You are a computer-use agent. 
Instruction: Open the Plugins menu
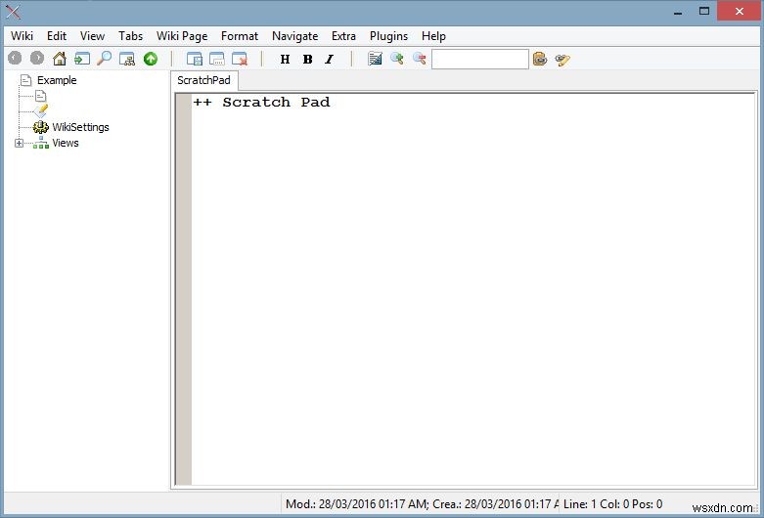pos(388,36)
